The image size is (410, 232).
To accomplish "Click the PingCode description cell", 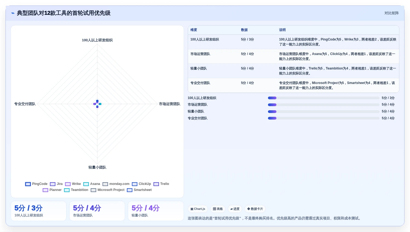I will [337, 42].
